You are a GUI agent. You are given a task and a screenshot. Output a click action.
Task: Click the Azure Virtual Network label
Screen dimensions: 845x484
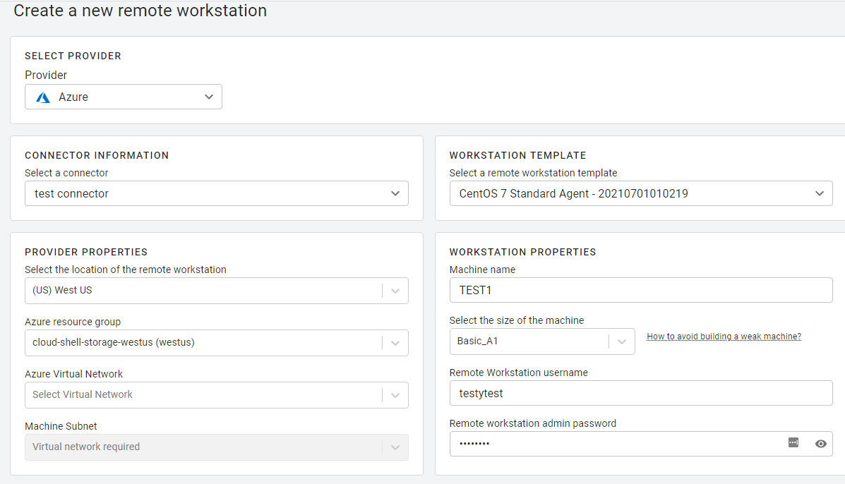pos(74,374)
